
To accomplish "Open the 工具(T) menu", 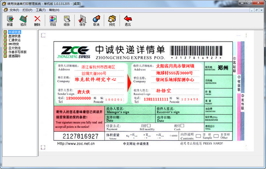I will [x=41, y=10].
